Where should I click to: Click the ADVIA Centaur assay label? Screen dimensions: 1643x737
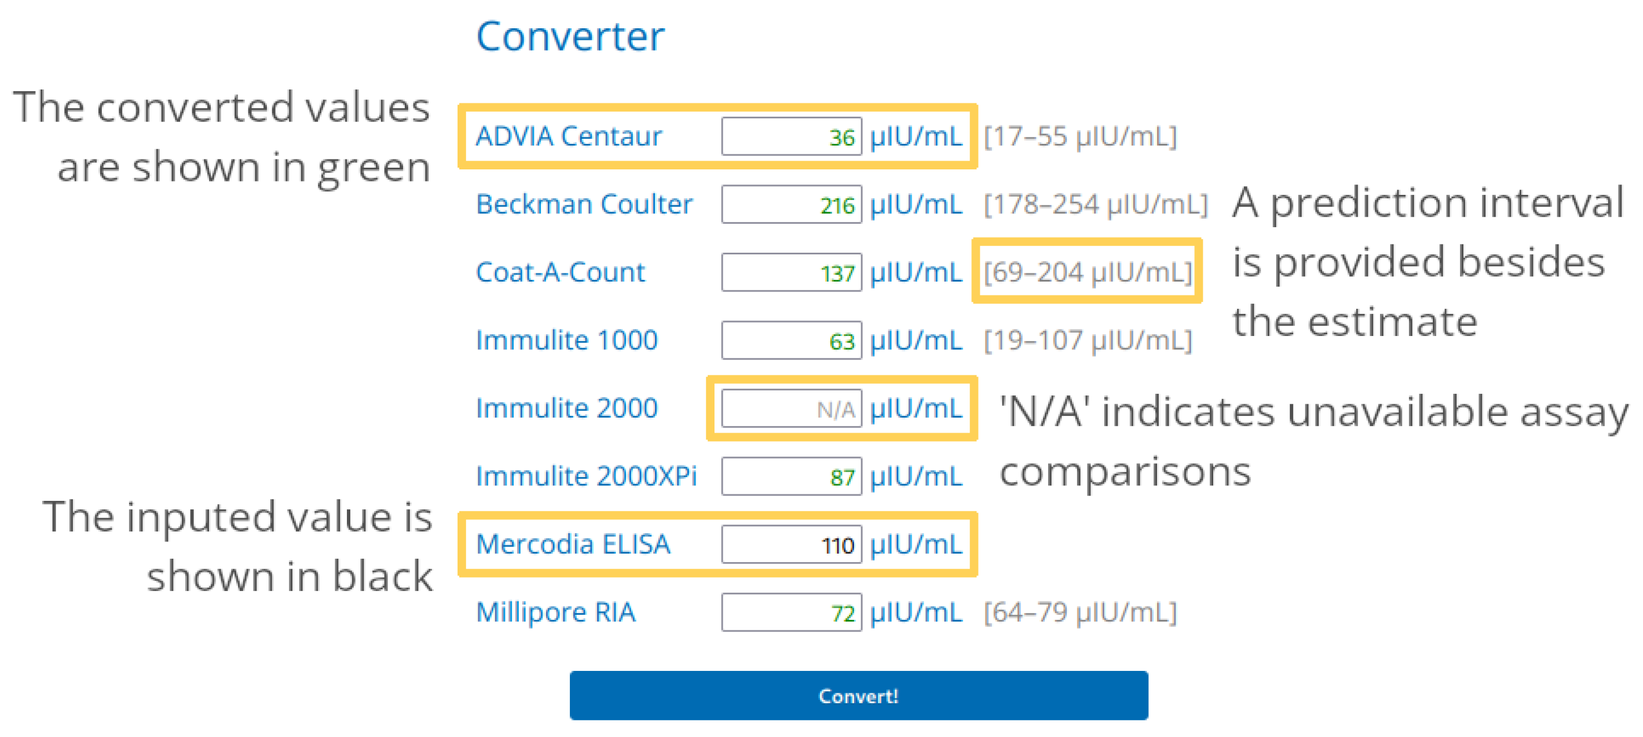point(568,136)
